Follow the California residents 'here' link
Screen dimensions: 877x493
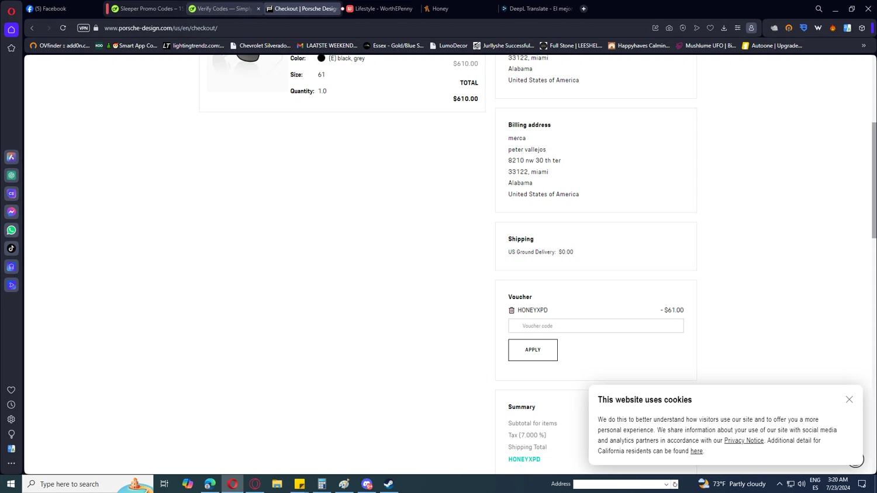point(696,451)
